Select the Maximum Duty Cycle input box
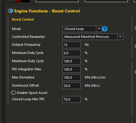The width and height of the screenshot is (136, 123). point(72,61)
